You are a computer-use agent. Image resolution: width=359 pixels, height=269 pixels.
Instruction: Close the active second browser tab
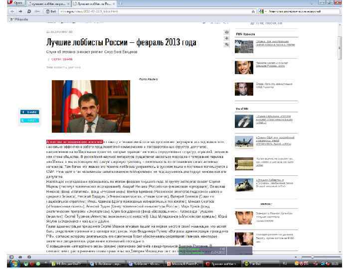[114, 4]
